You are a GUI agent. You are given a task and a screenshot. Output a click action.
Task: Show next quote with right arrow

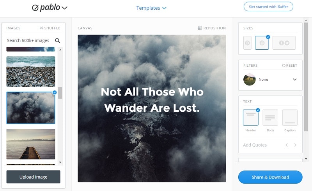[295, 145]
